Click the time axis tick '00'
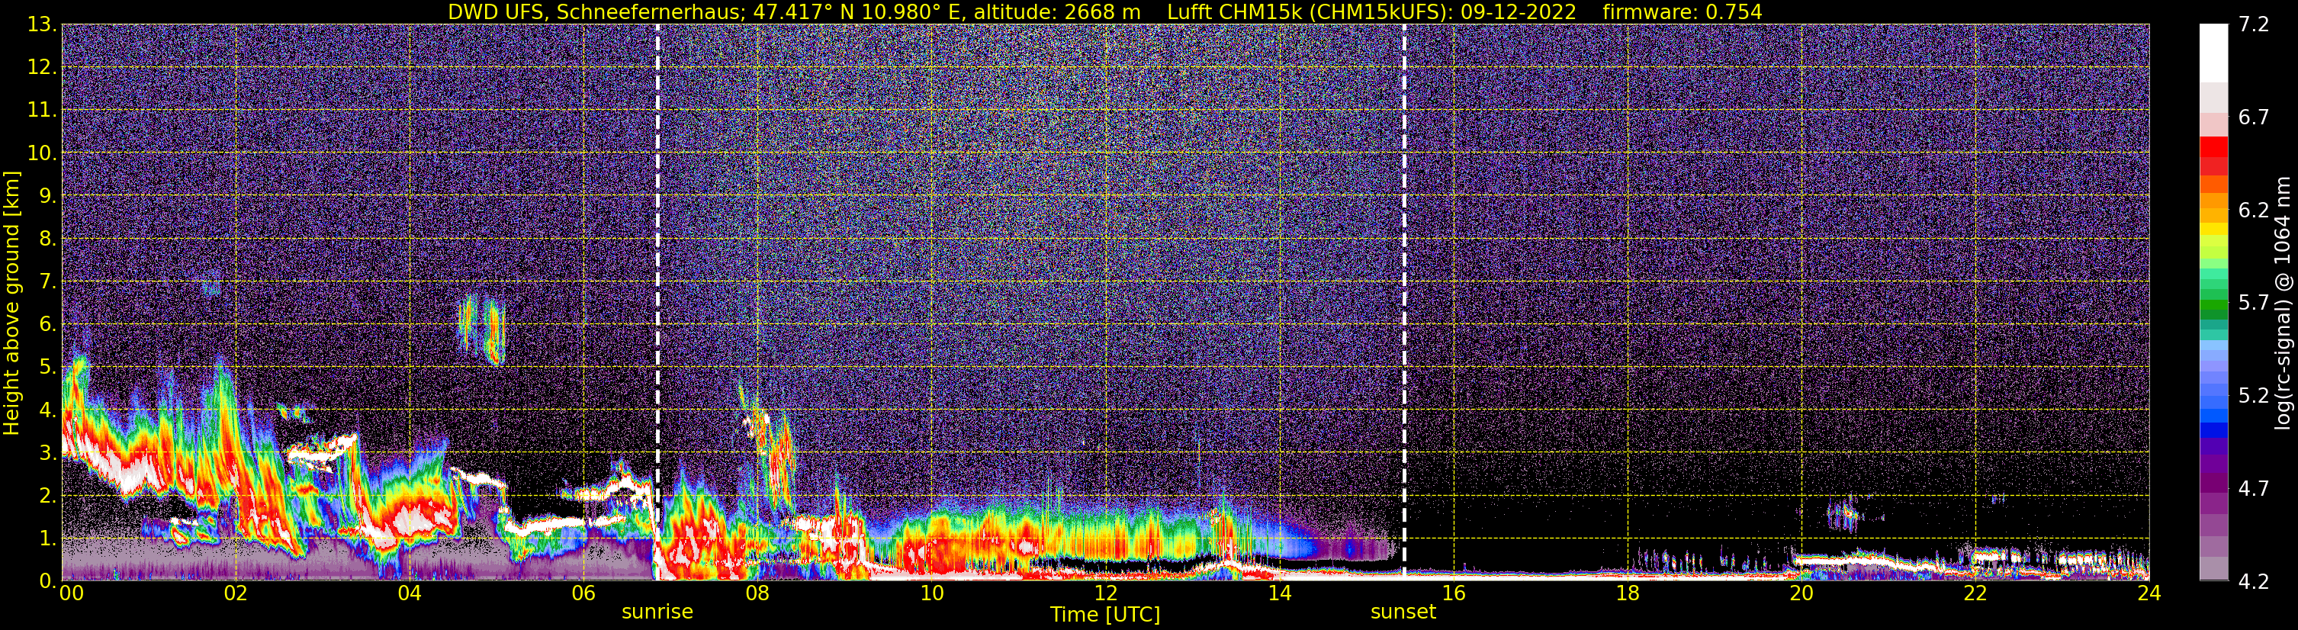 (72, 593)
